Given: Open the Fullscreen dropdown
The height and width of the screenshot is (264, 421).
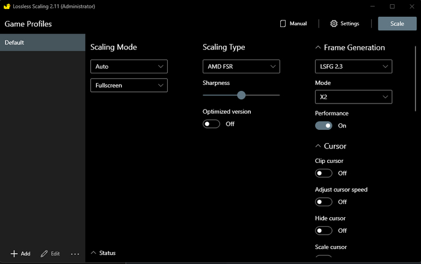Looking at the screenshot, I should tap(129, 85).
